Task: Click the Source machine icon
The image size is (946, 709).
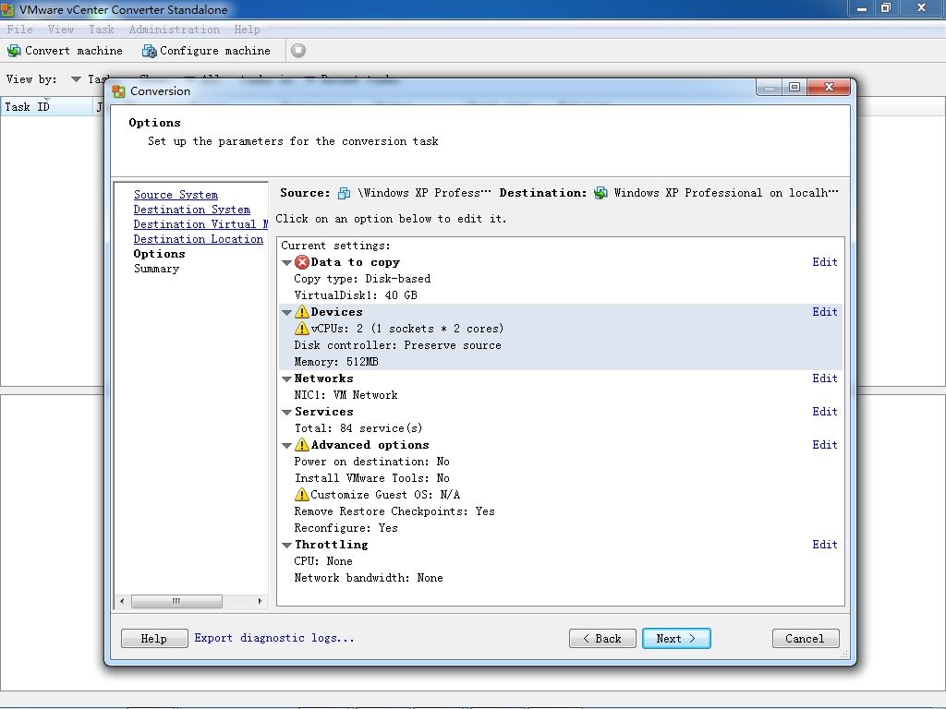Action: (344, 193)
